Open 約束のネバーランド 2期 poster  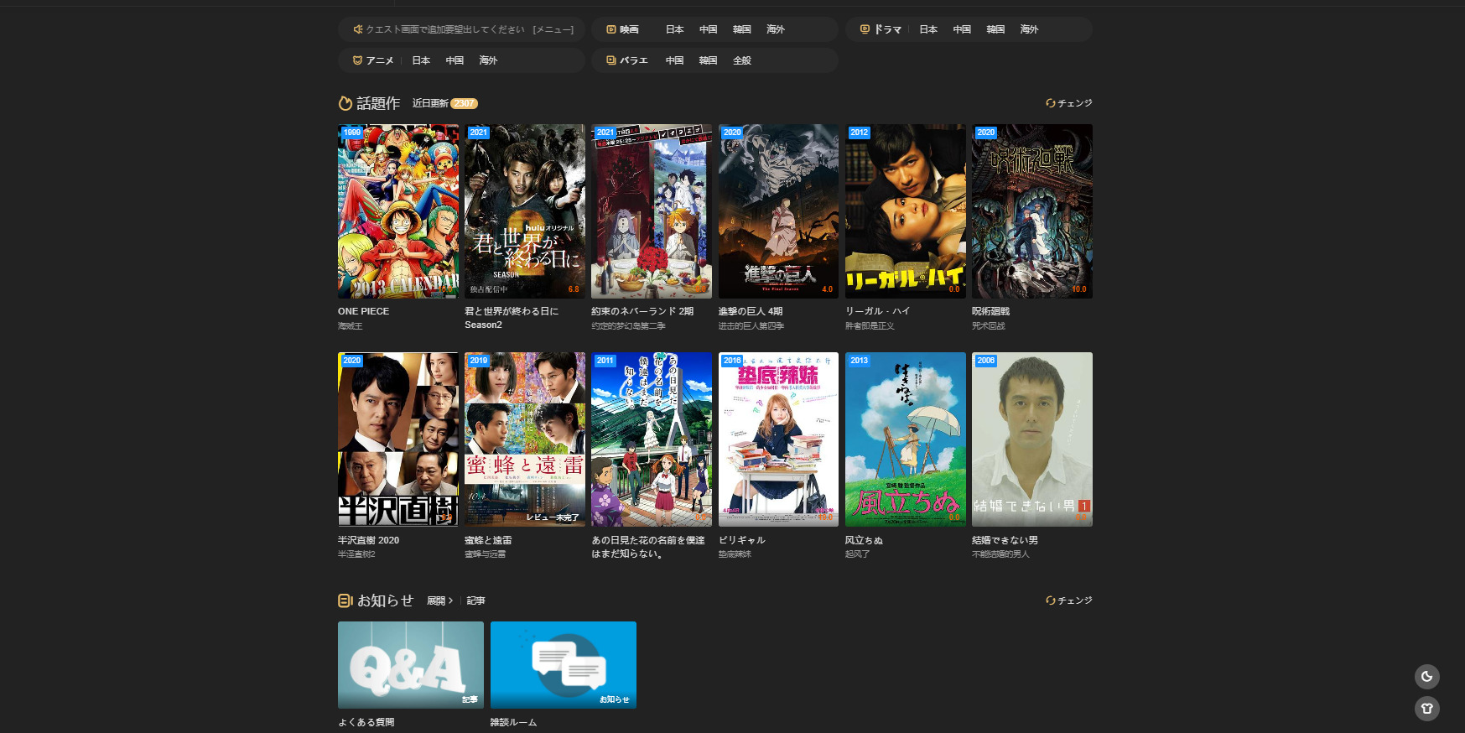click(652, 211)
